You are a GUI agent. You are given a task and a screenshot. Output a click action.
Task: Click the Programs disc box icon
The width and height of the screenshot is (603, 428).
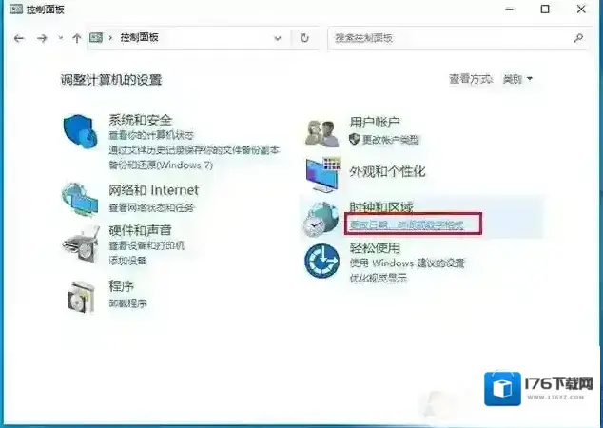[x=81, y=297]
